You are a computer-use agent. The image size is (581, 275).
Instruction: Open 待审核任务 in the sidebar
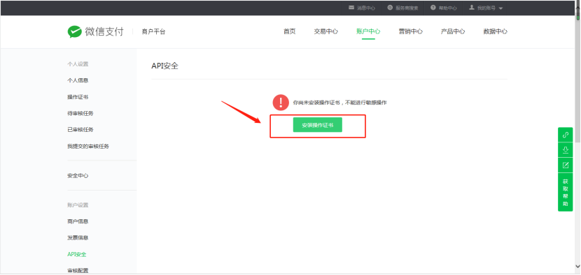(x=80, y=113)
